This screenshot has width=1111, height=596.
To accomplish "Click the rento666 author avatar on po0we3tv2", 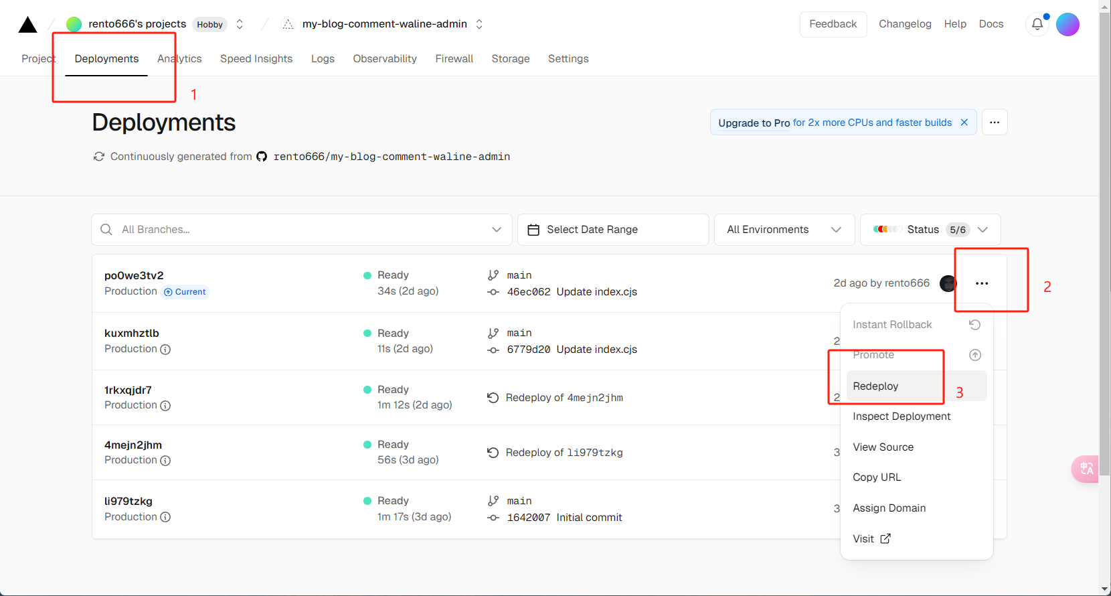I will click(x=948, y=283).
